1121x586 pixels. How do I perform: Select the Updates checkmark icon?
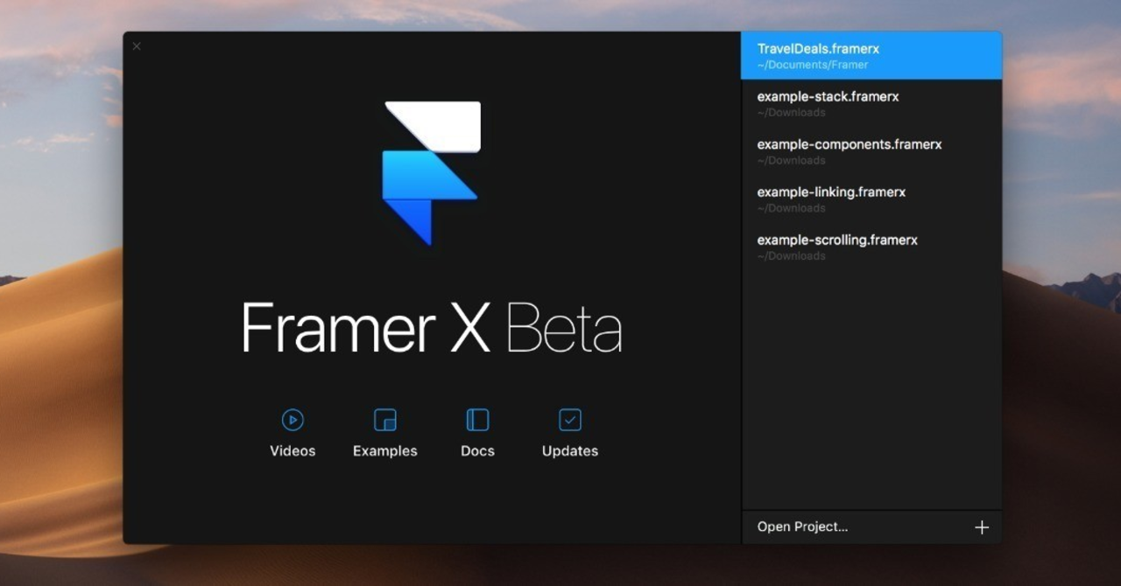click(x=570, y=420)
